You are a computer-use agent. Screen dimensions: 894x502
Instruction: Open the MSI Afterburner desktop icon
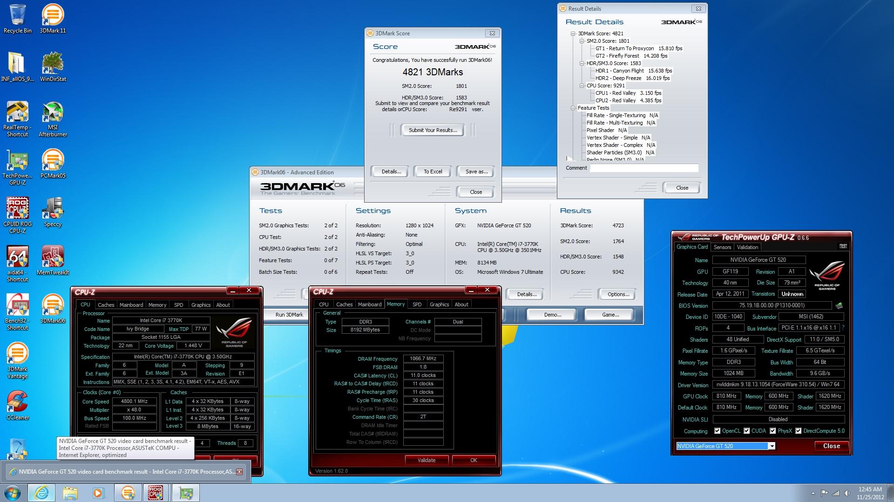pos(53,119)
